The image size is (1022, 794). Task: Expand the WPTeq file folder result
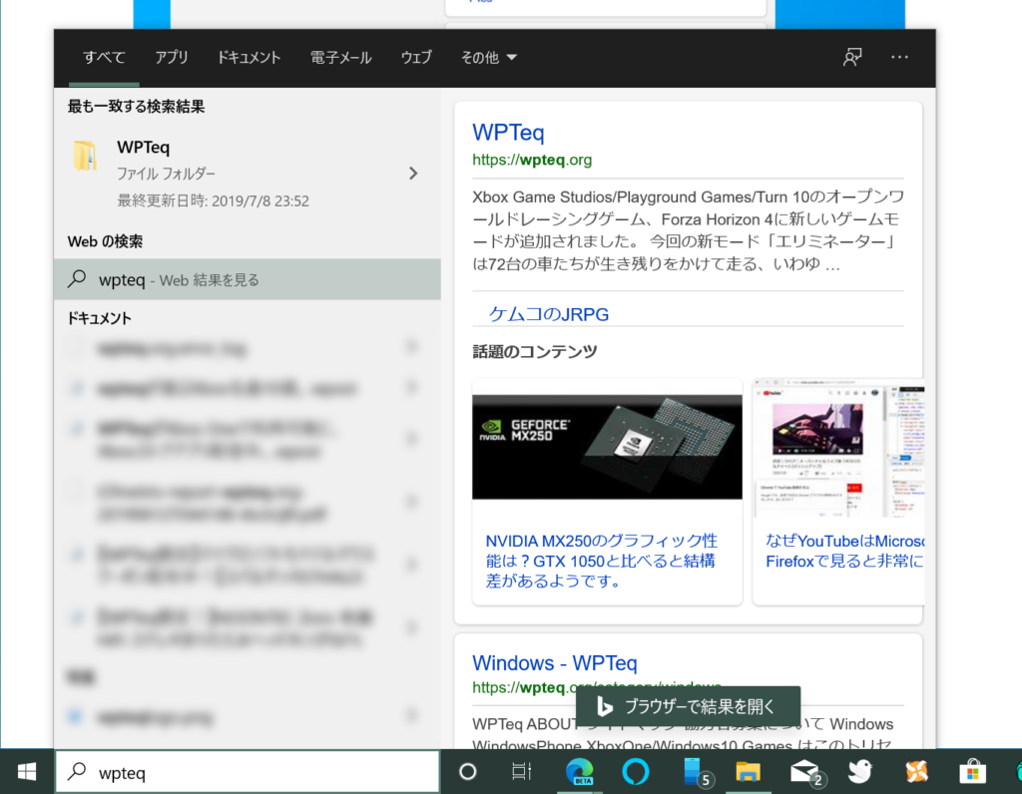(413, 173)
